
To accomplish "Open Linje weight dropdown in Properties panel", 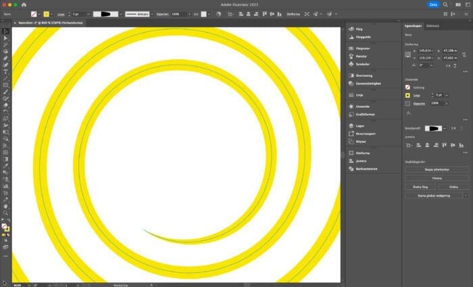I will pos(447,96).
